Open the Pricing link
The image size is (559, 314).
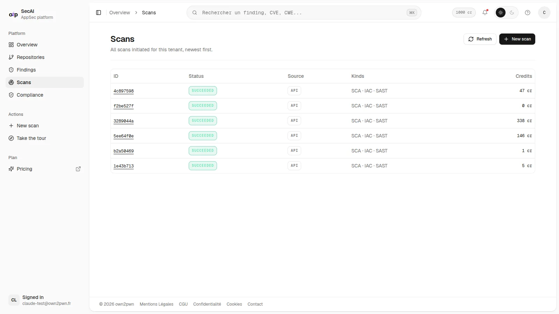click(45, 169)
